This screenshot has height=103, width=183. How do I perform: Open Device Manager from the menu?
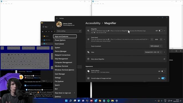click(x=65, y=51)
